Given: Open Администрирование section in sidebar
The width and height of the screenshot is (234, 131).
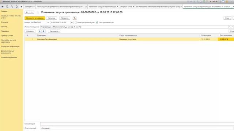Looking at the screenshot, I should [x=9, y=57].
